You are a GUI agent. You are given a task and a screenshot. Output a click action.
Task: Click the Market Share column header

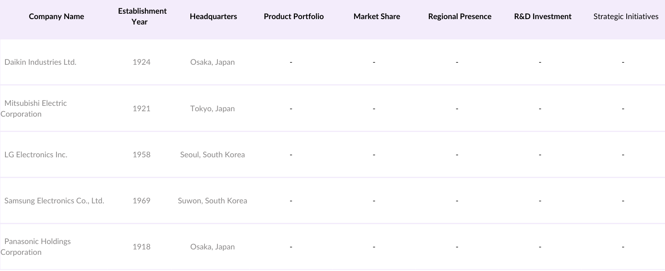(377, 17)
